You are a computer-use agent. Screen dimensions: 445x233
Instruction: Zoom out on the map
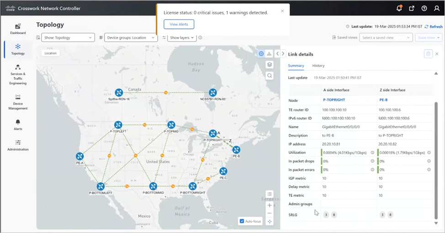[270, 213]
